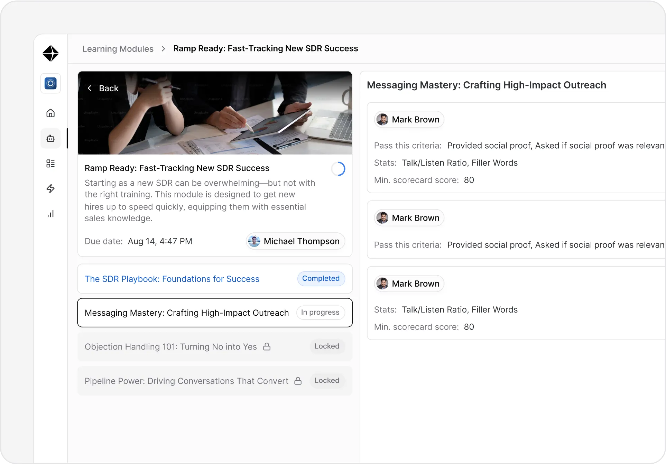The width and height of the screenshot is (666, 464).
Task: Open The SDR Playbook: Foundations for Success
Action: (172, 279)
